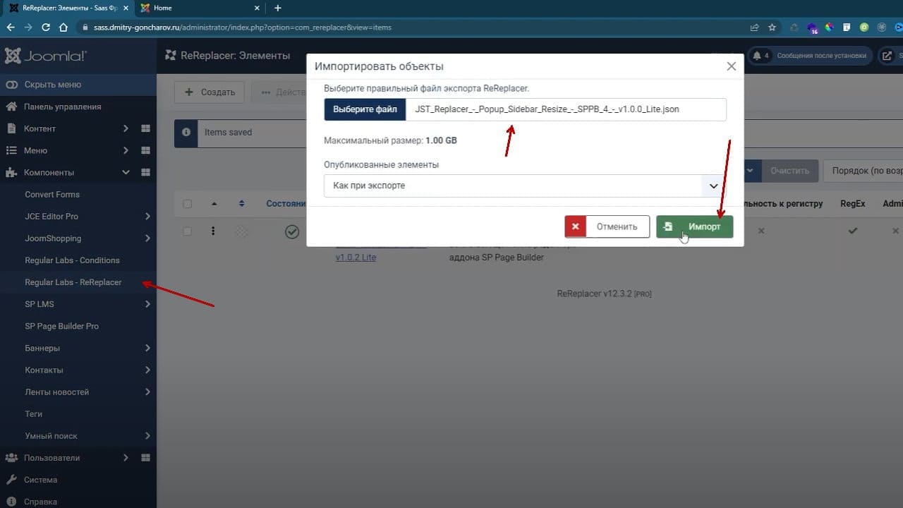Viewport: 903px width, 508px height.
Task: Open Контент dashboard grid icon
Action: pos(146,128)
